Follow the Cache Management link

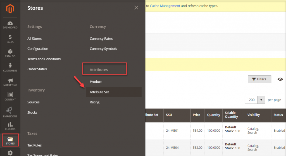pos(165,6)
